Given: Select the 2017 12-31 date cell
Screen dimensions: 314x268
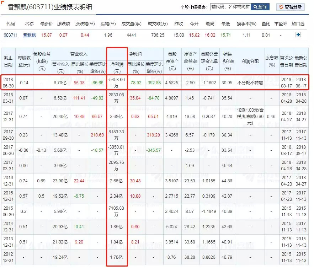Looking at the screenshot, I should point(8,117).
